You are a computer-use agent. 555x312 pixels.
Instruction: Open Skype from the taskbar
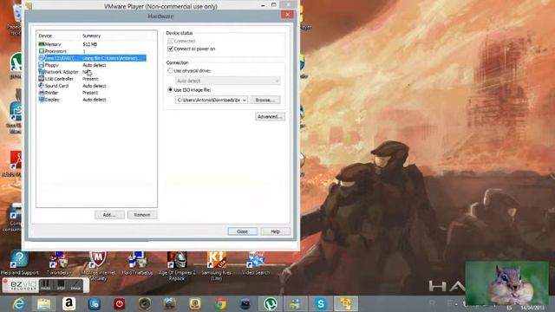[x=321, y=304]
